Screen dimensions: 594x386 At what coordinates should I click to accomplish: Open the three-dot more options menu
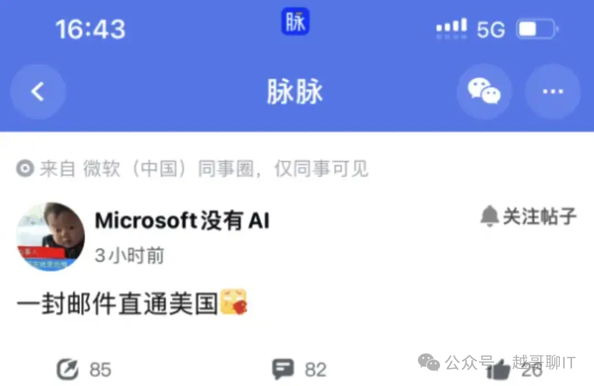tap(553, 92)
